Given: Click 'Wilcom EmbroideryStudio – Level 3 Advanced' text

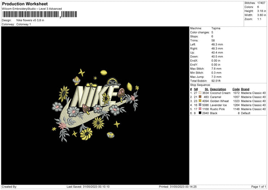Looking at the screenshot, I should pos(32,9).
